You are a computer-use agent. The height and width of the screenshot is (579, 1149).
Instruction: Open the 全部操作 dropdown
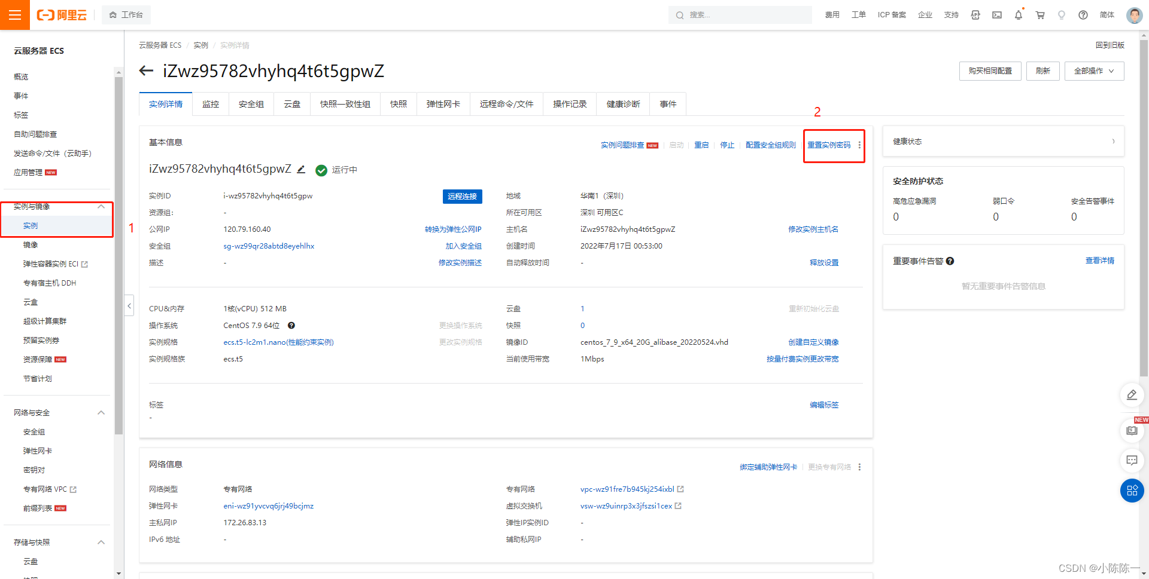(1094, 71)
